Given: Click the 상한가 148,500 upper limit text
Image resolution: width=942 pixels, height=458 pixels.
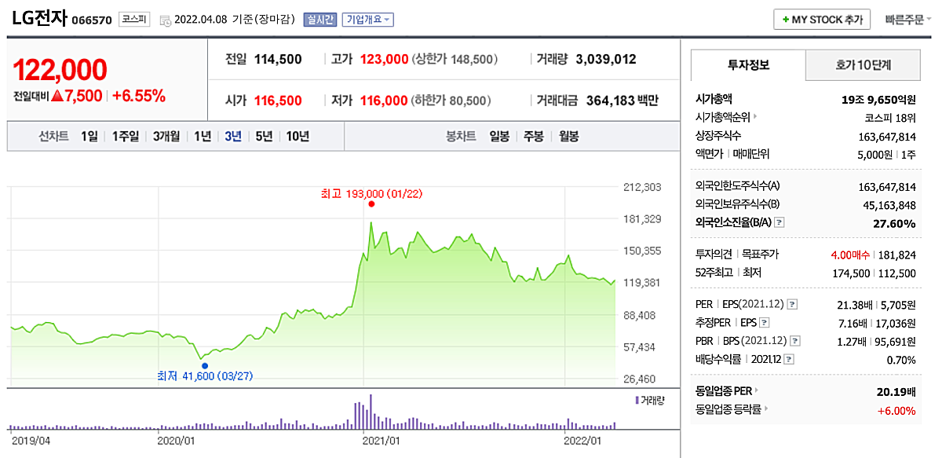Looking at the screenshot, I should point(455,59).
